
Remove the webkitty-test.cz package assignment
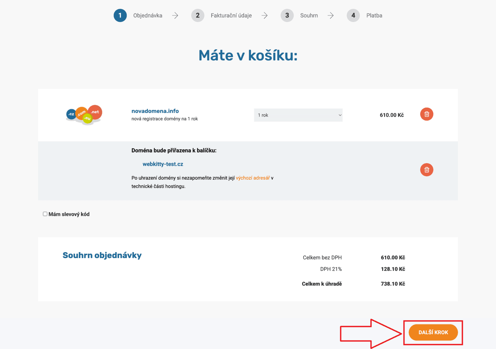point(426,170)
